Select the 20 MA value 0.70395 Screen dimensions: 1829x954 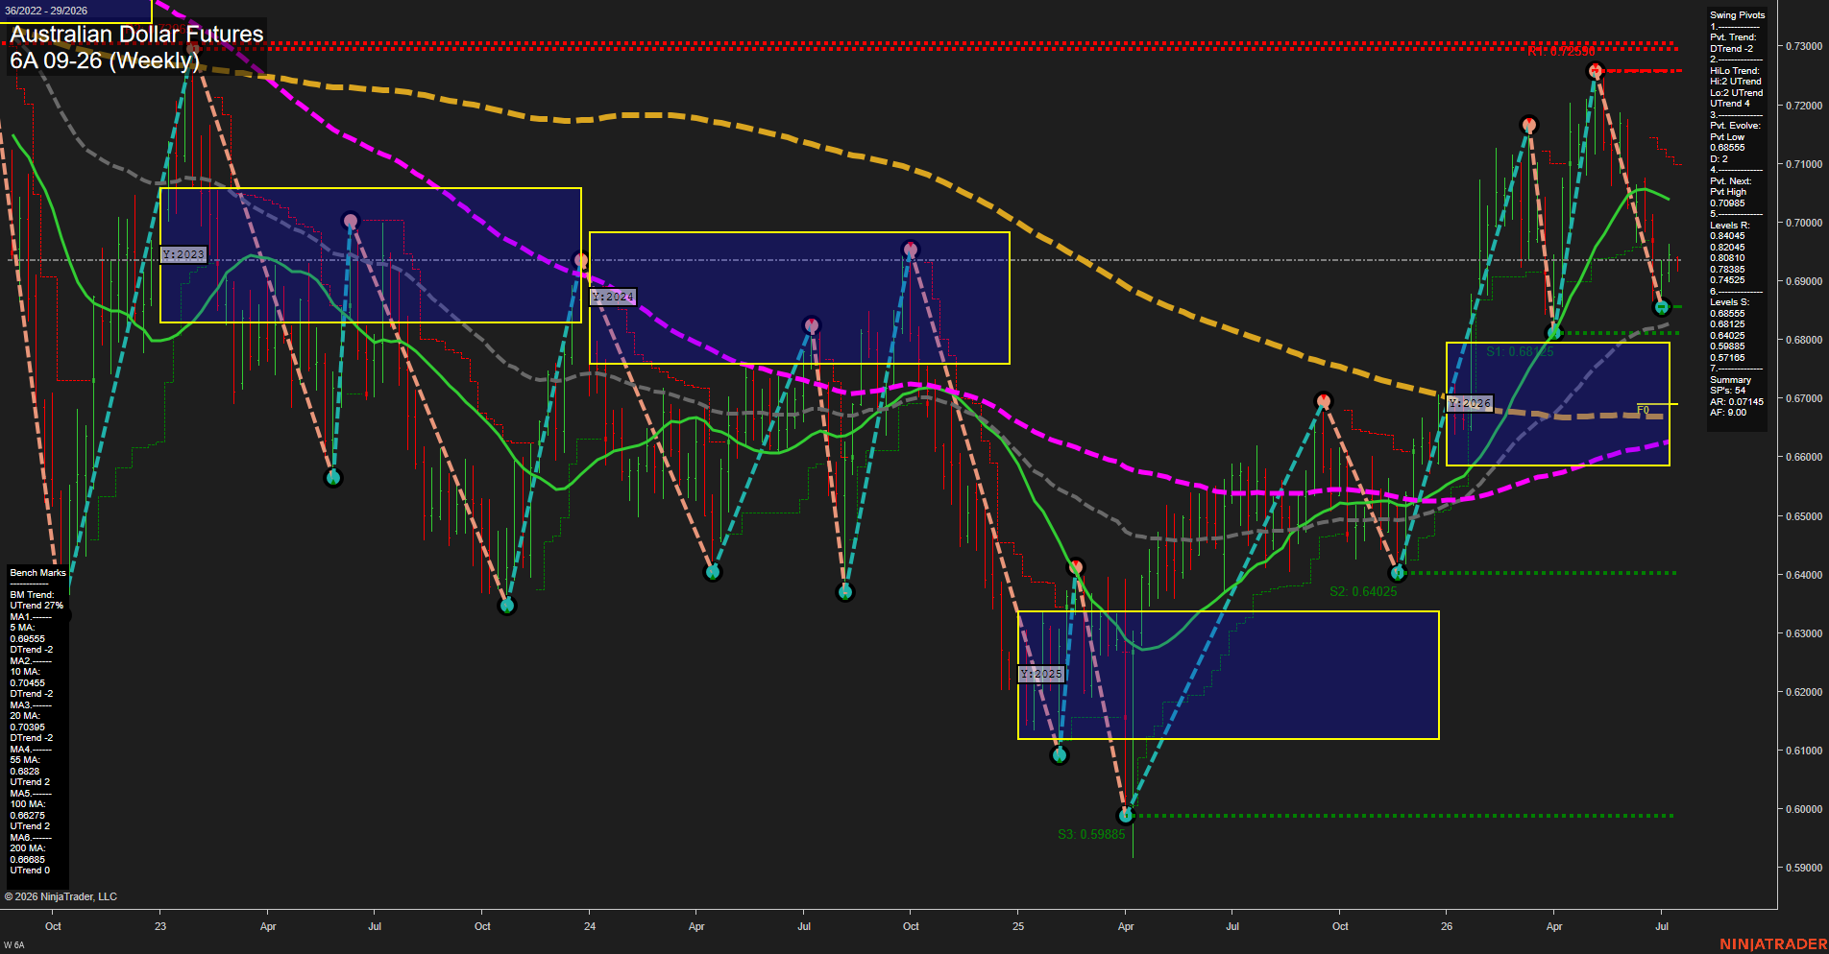pos(28,727)
